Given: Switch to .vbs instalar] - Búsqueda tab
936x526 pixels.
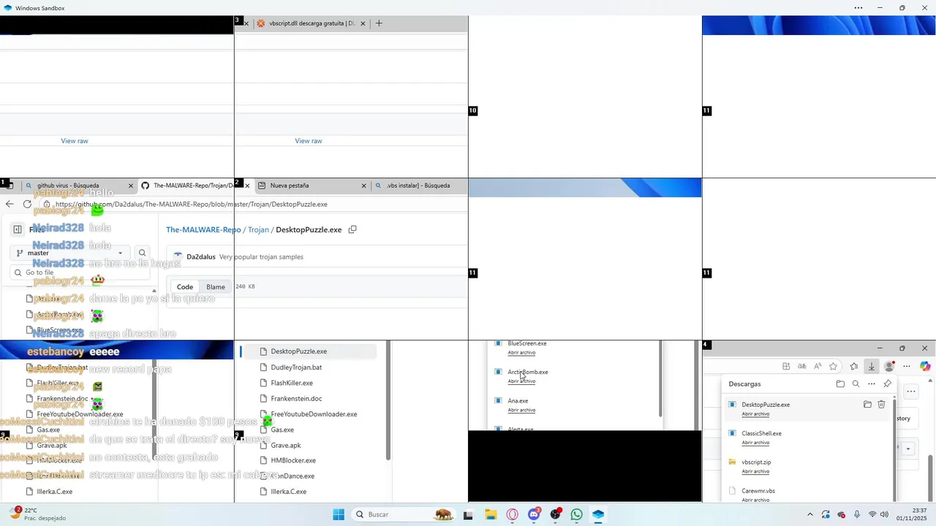Looking at the screenshot, I should tap(418, 186).
